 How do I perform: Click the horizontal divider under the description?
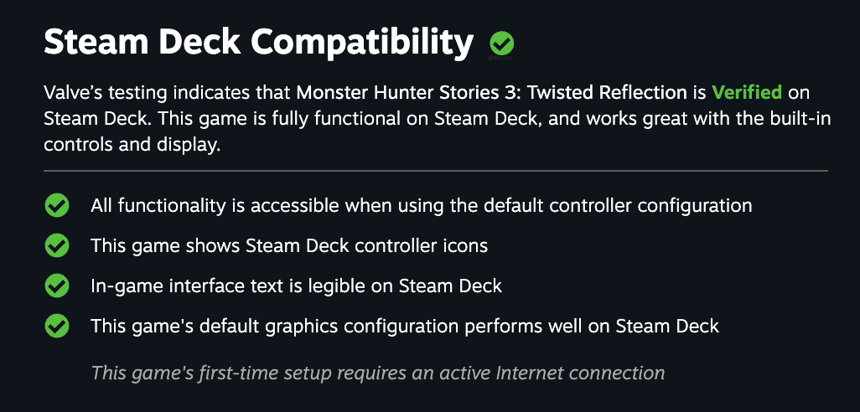(x=435, y=171)
